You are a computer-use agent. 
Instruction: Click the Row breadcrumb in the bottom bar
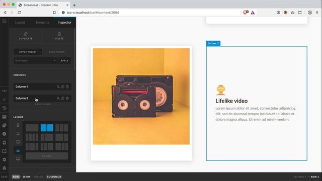pos(16,176)
